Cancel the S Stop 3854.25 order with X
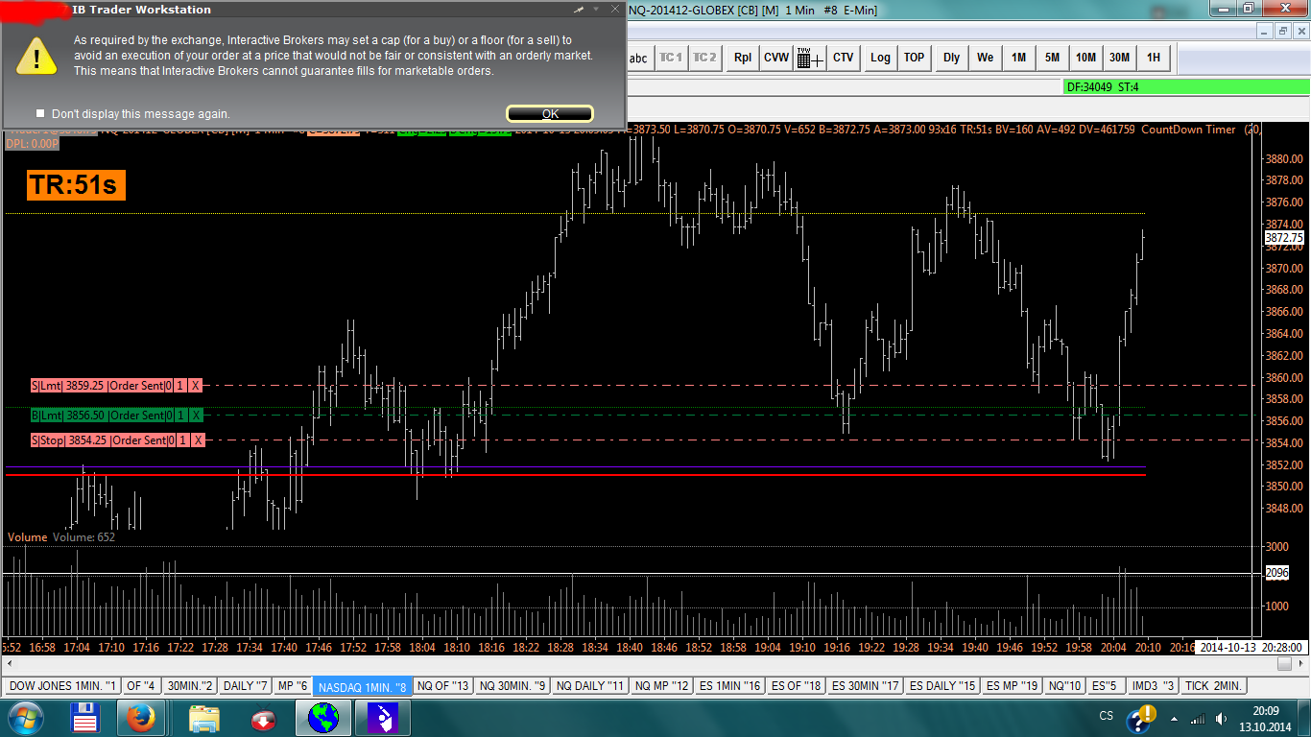Screen dimensions: 1311x737 coord(196,440)
